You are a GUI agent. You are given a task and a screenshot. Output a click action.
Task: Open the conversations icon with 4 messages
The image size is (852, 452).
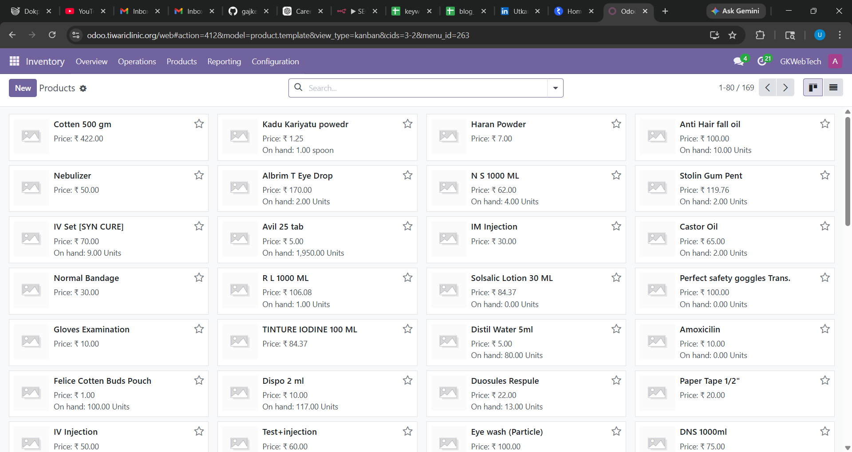point(740,61)
